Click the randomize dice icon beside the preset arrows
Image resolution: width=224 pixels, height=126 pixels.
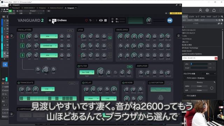coord(105,20)
